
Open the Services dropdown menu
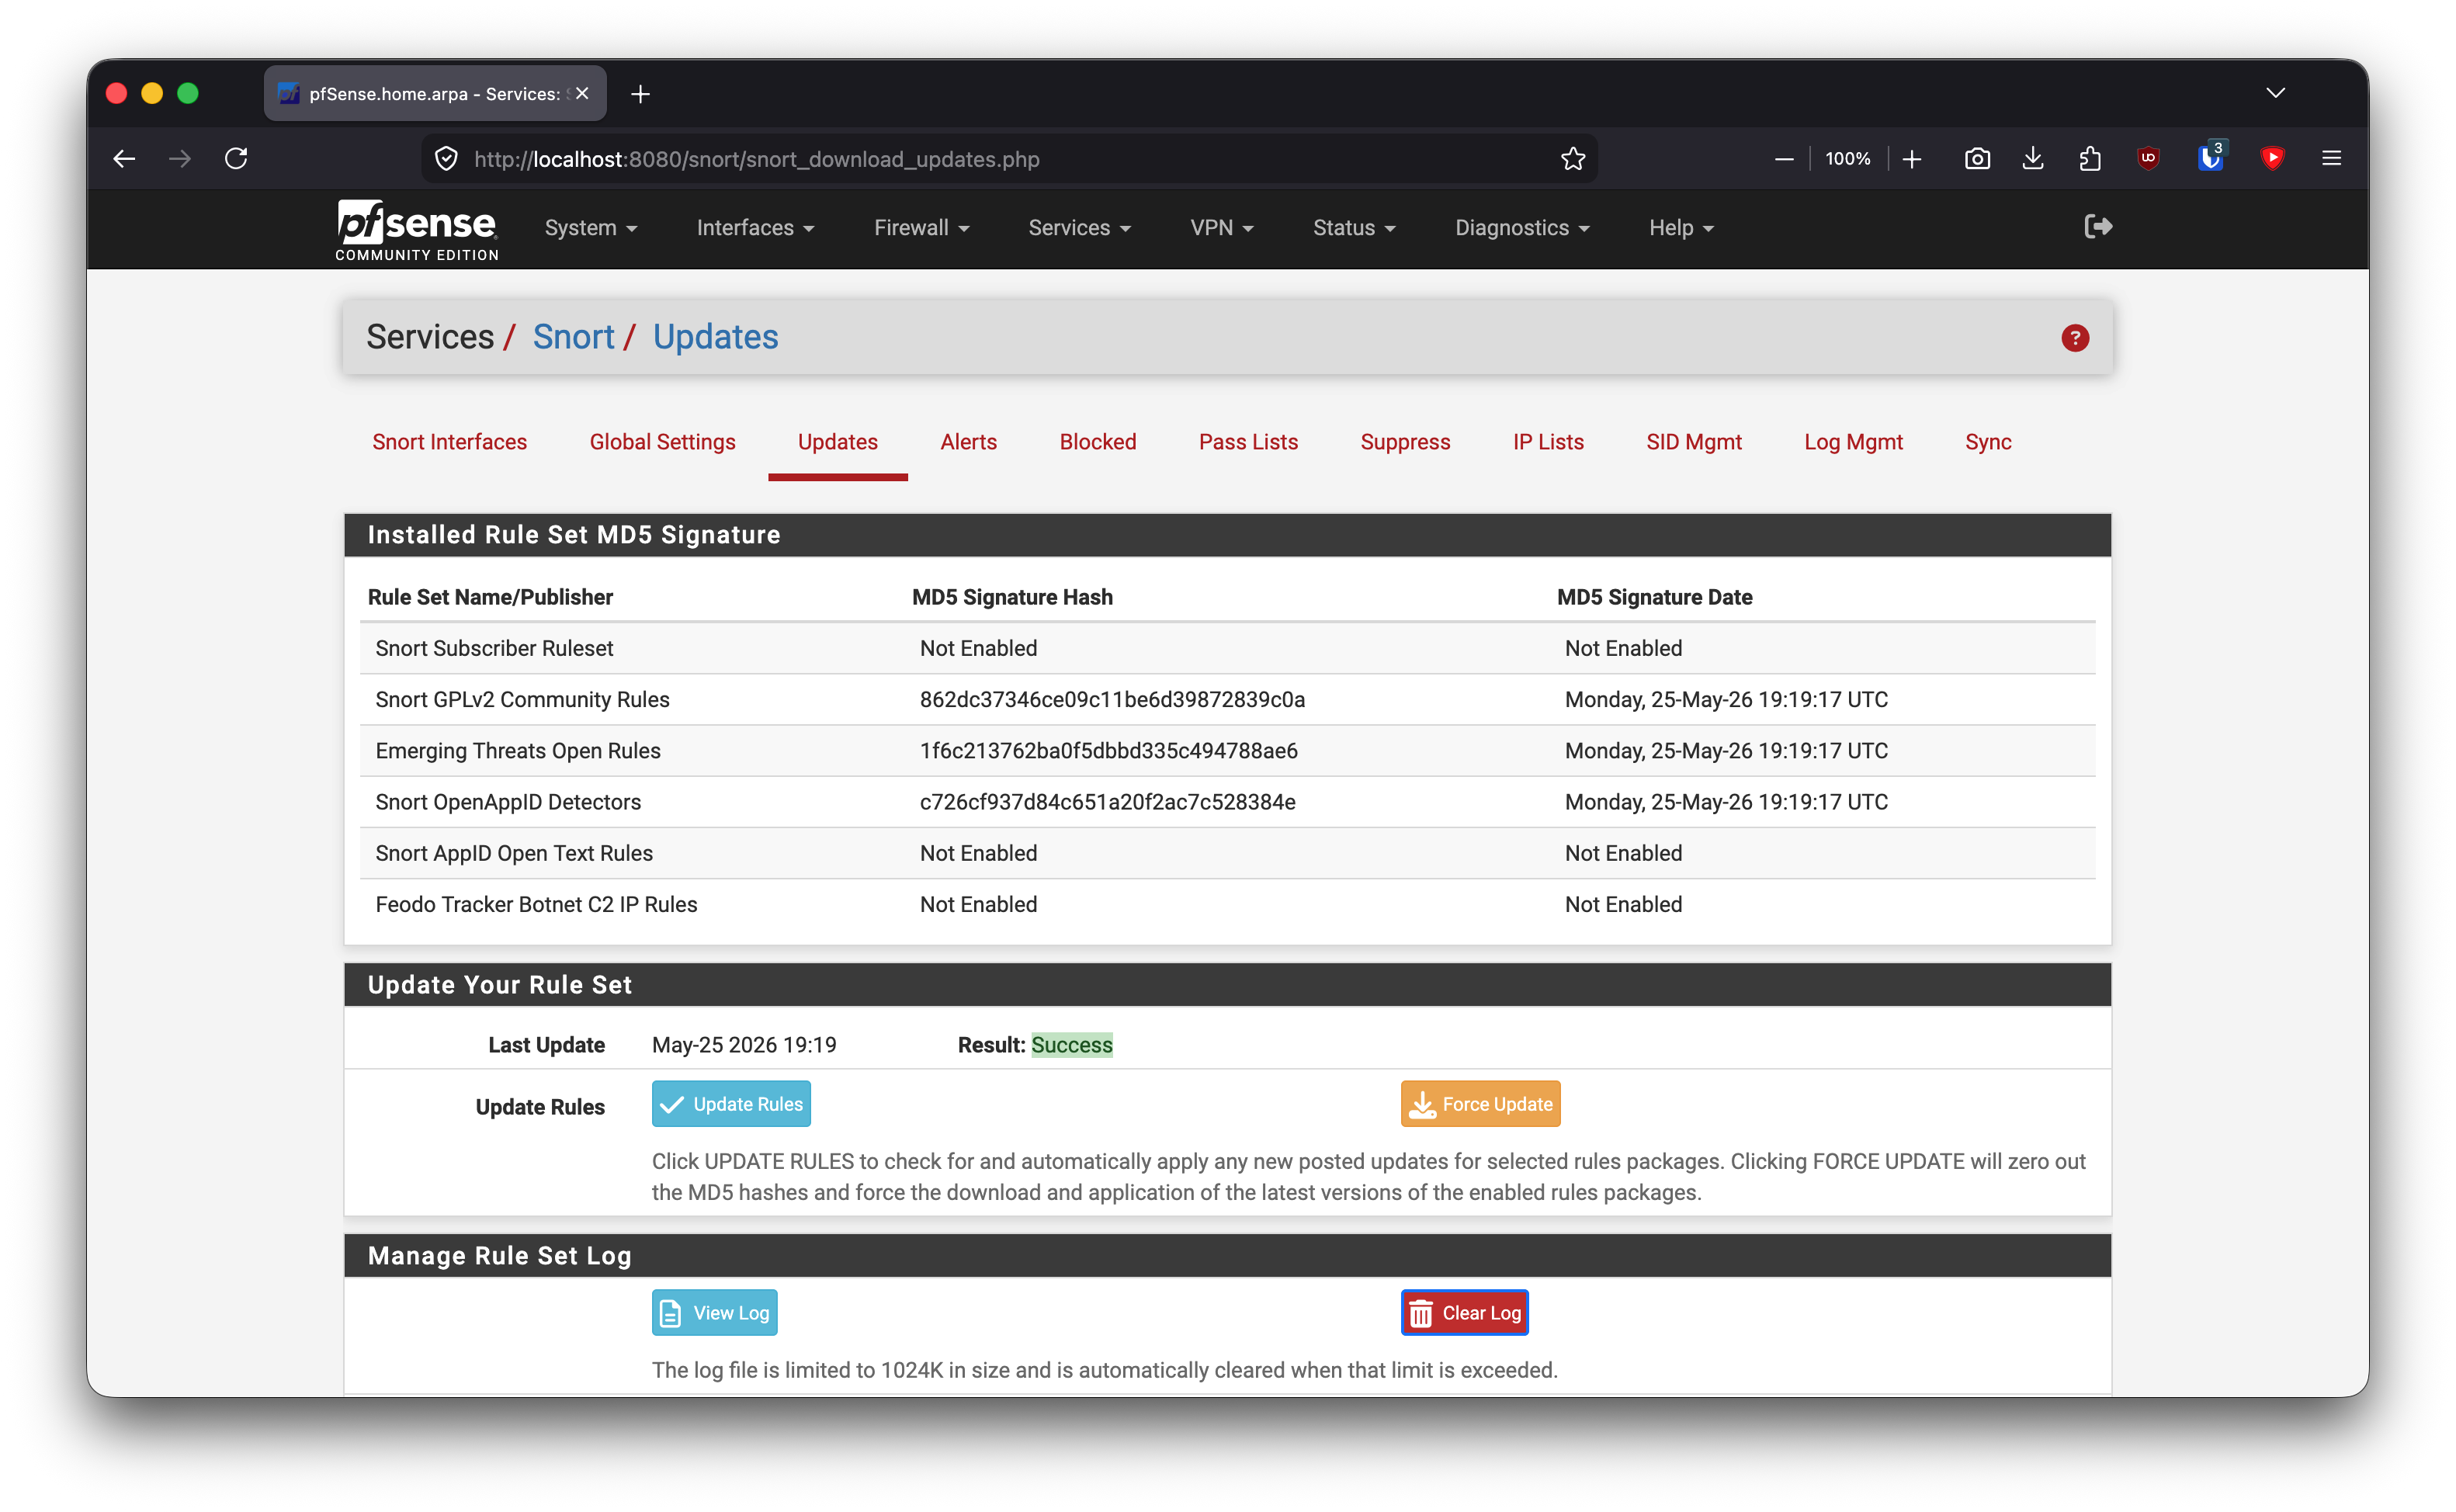coord(1079,228)
